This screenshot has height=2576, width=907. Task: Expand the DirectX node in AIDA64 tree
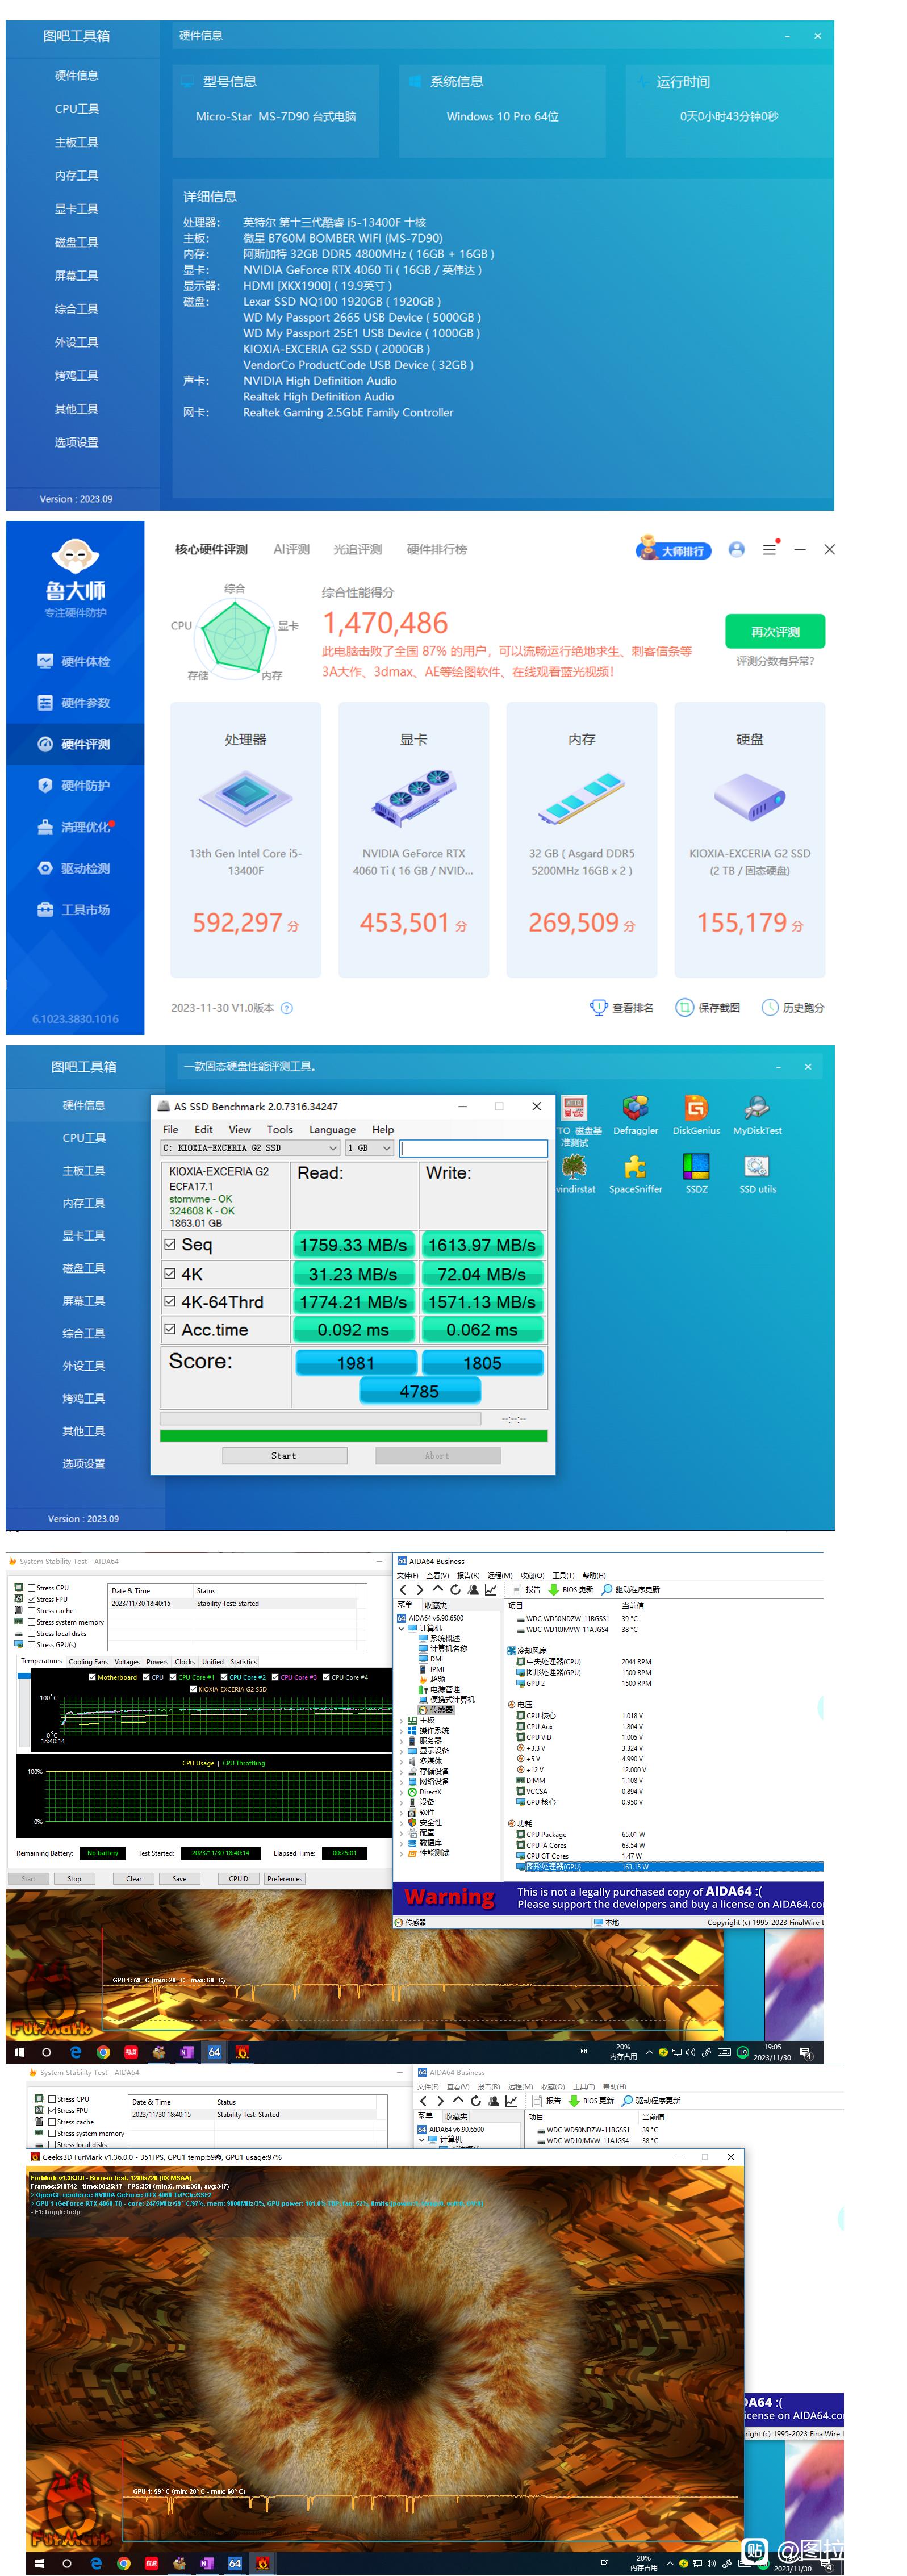coord(402,1792)
